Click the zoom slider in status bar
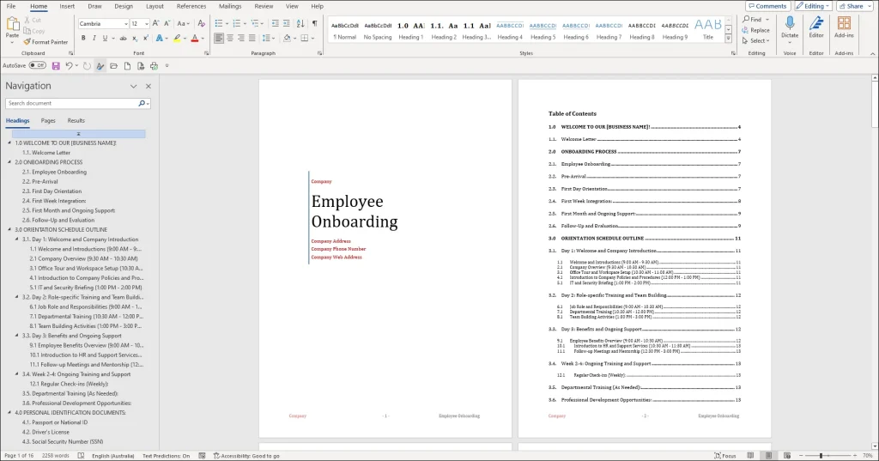This screenshot has height=461, width=879. 821,456
